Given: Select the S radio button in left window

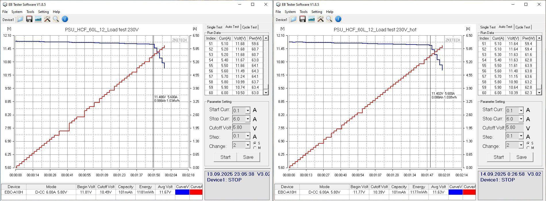Looking at the screenshot, I should tap(255, 143).
